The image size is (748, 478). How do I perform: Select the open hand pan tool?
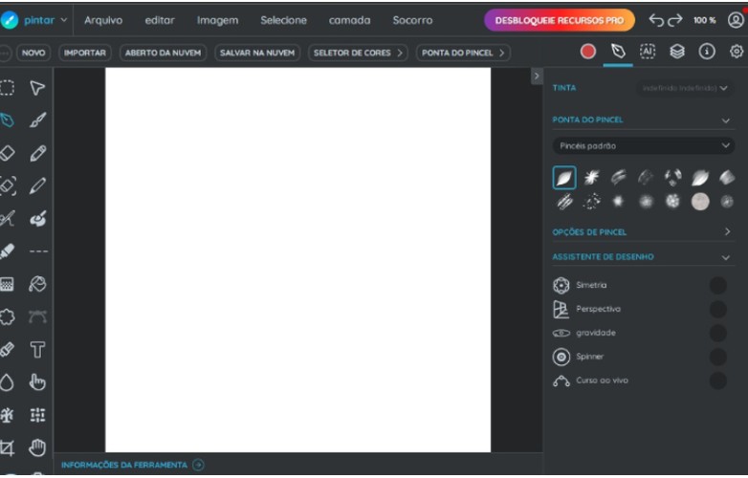[x=37, y=447]
